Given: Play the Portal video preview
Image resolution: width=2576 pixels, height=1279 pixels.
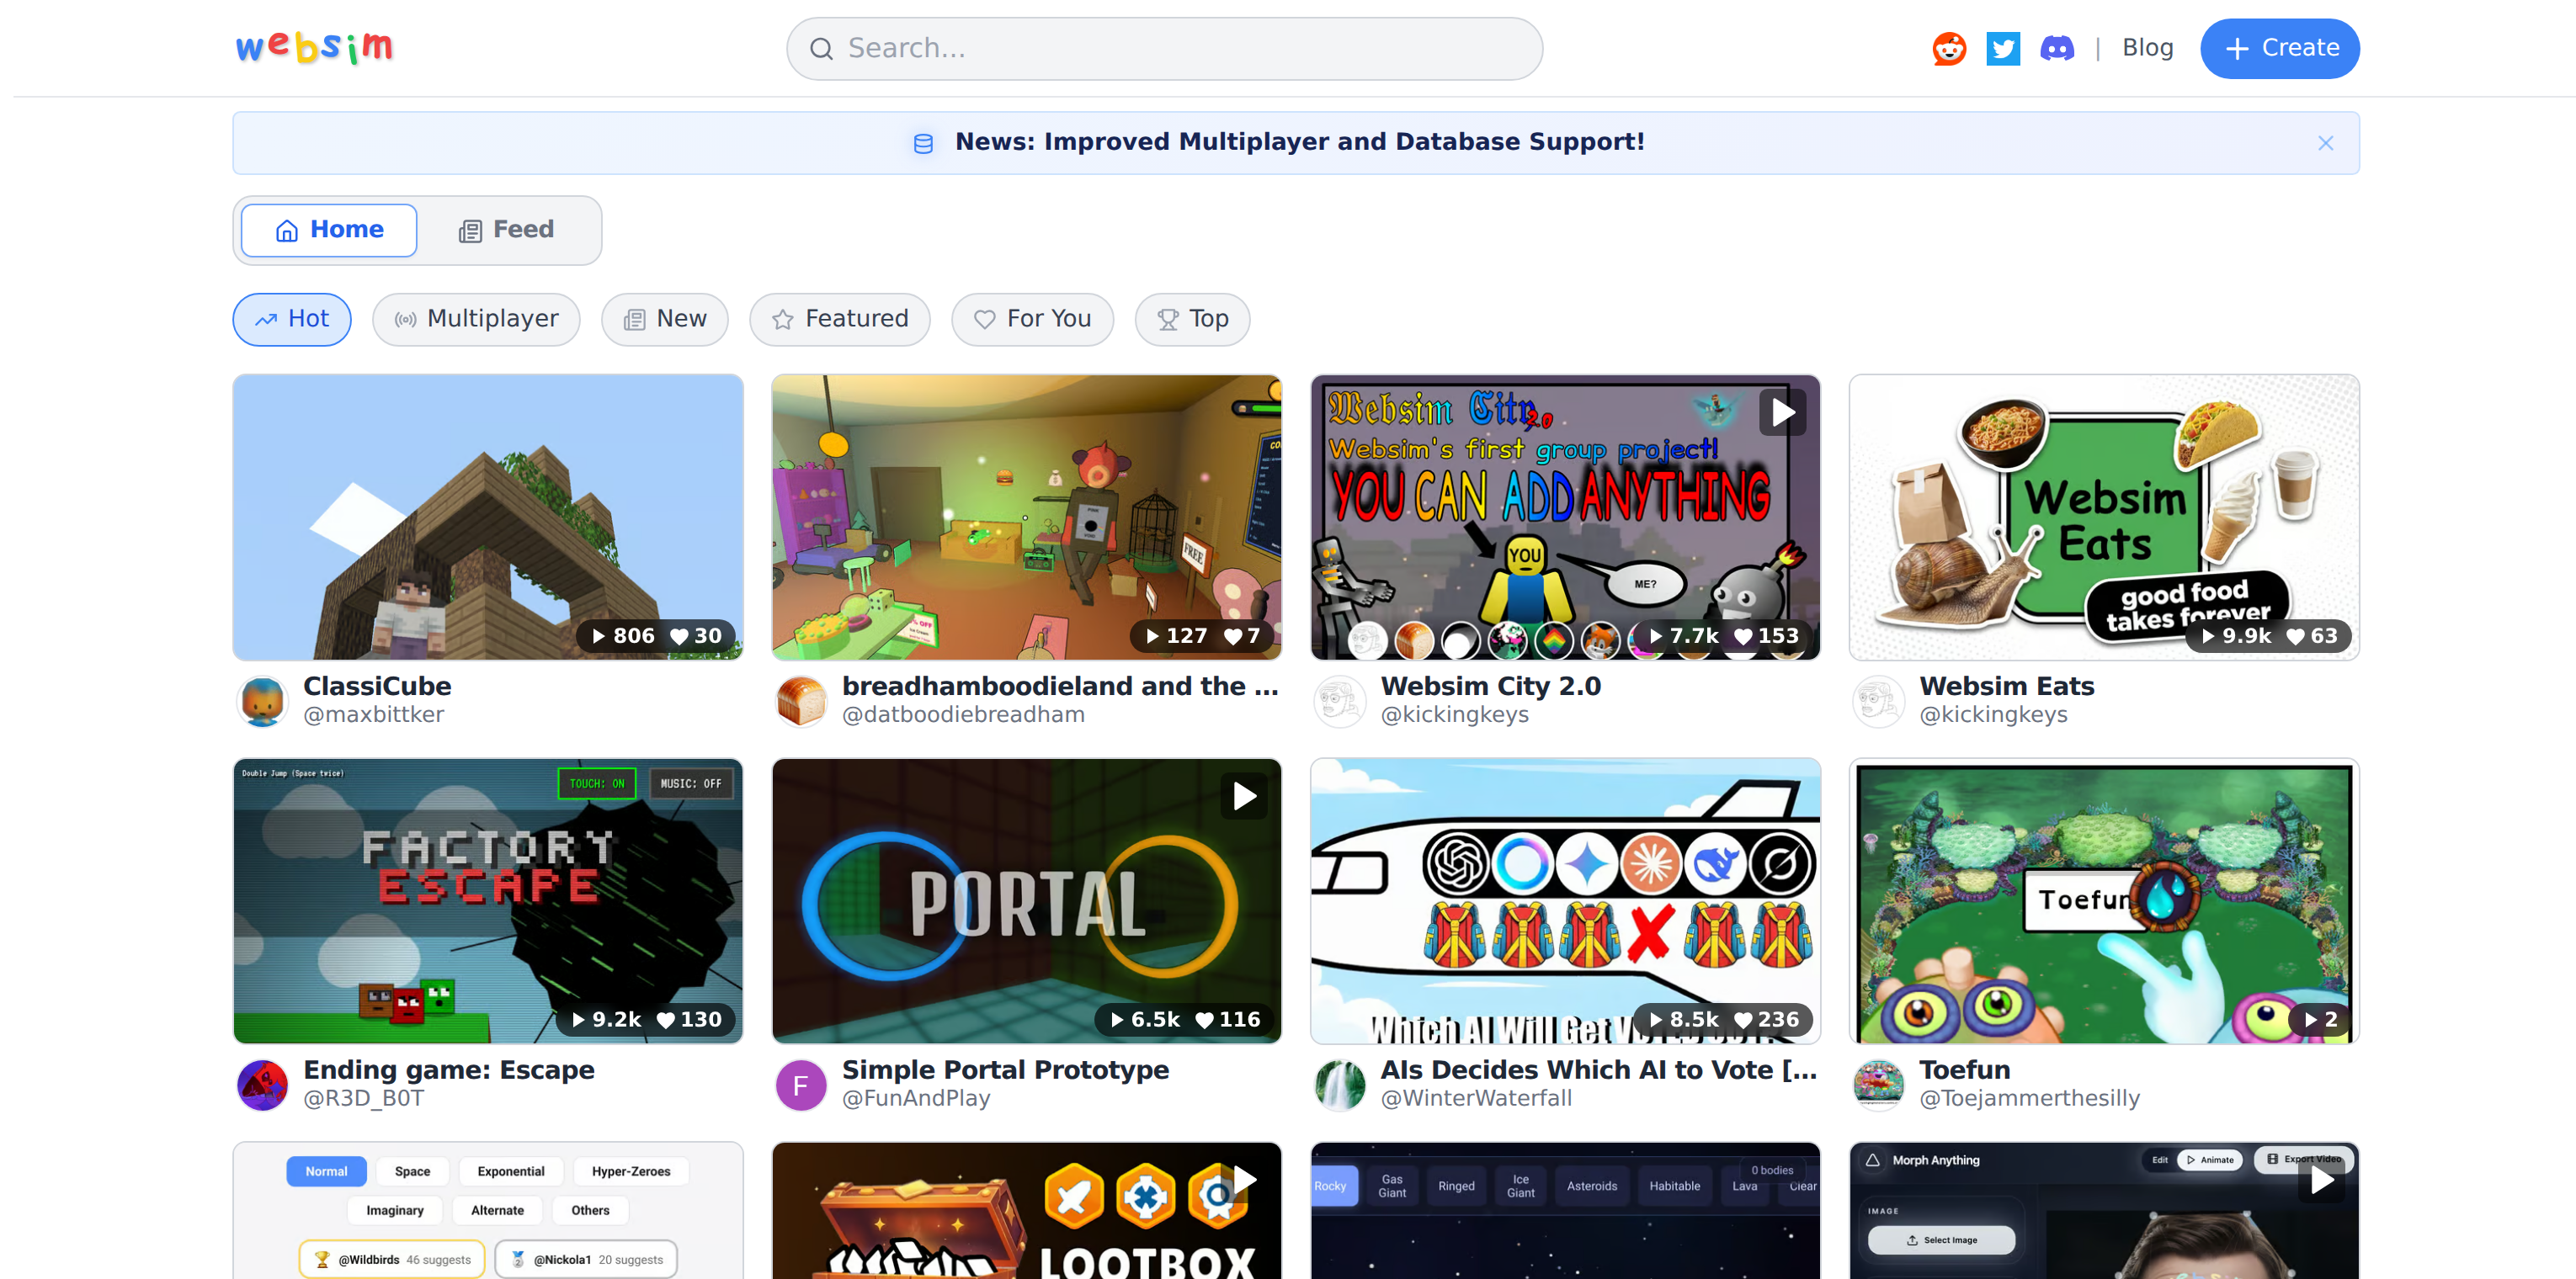Looking at the screenshot, I should 1244,795.
